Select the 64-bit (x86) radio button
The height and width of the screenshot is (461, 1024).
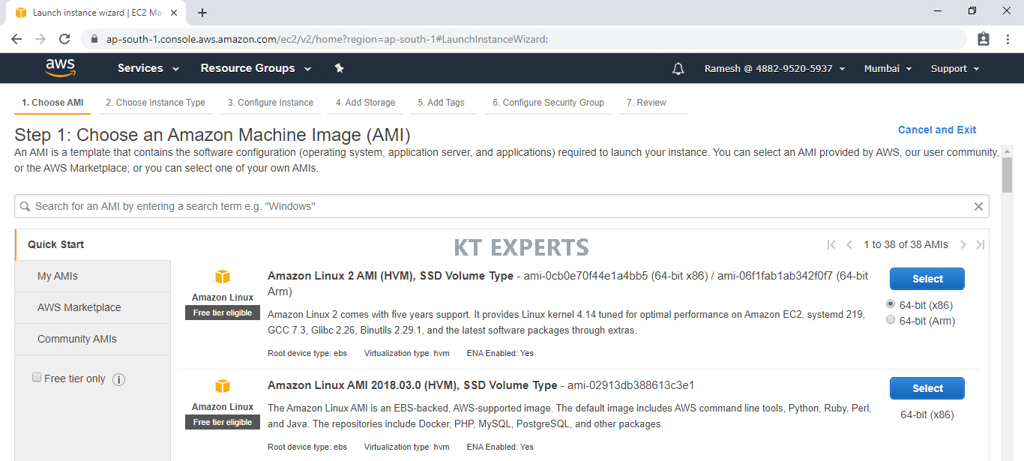click(891, 304)
